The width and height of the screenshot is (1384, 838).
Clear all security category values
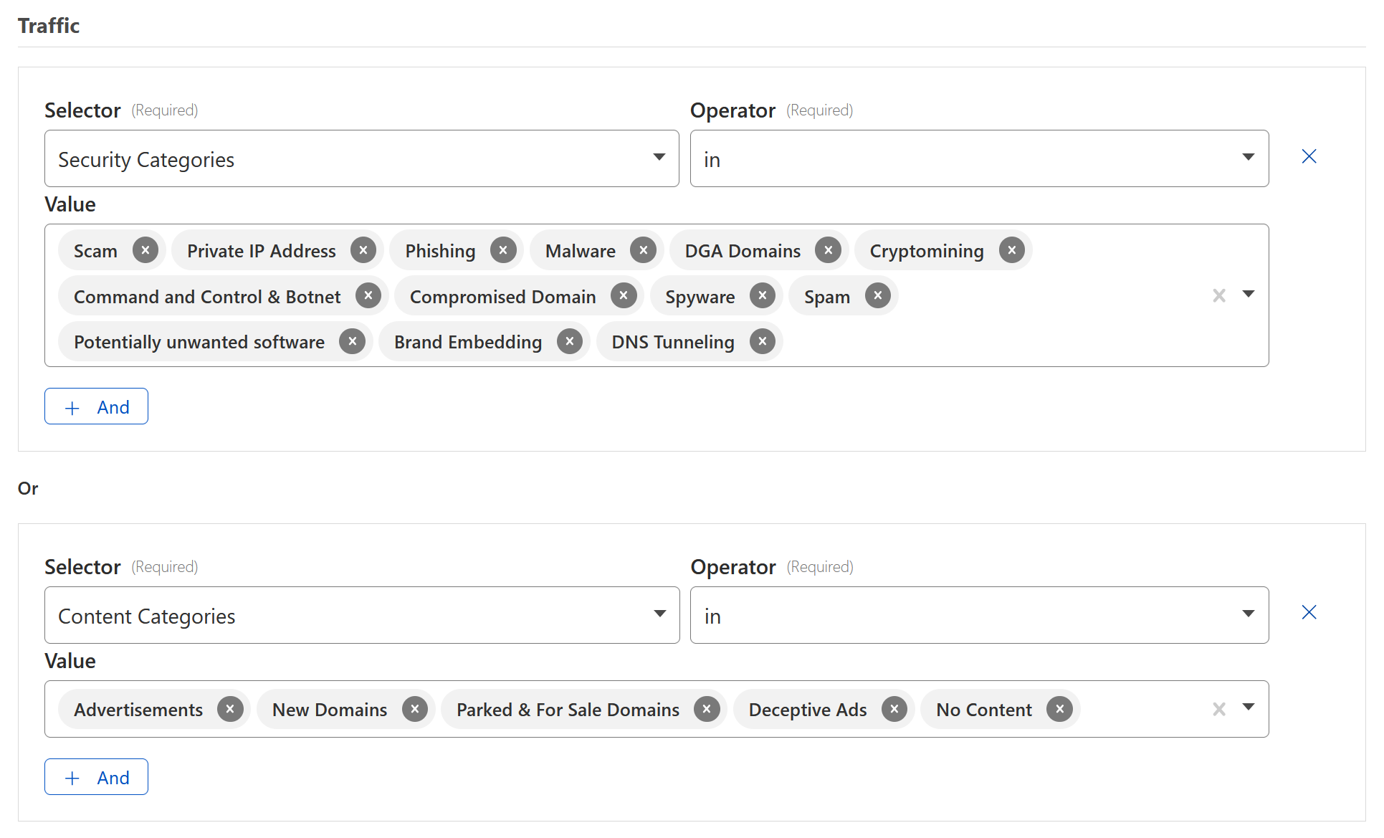click(1218, 295)
